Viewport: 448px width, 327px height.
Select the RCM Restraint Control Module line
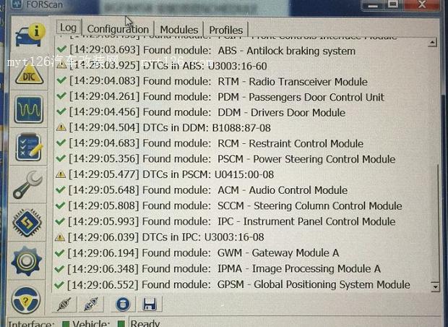tap(210, 143)
